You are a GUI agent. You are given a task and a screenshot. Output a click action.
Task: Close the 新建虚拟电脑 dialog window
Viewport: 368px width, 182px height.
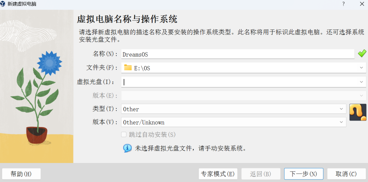(362, 4)
